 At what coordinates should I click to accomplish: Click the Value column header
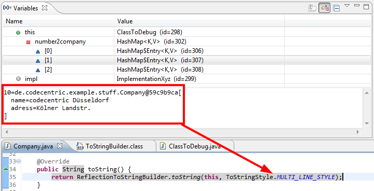point(199,21)
